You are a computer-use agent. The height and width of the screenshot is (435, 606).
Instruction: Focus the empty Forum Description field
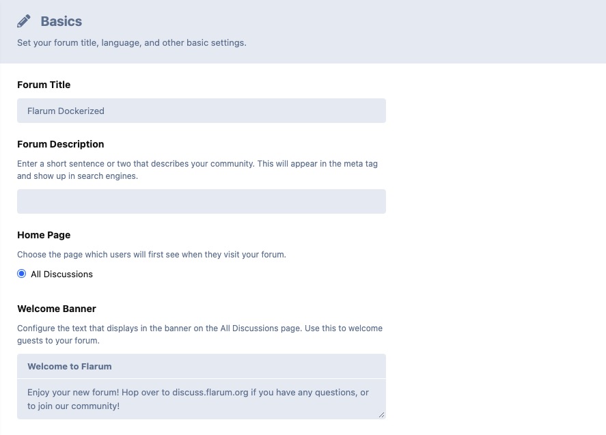201,201
